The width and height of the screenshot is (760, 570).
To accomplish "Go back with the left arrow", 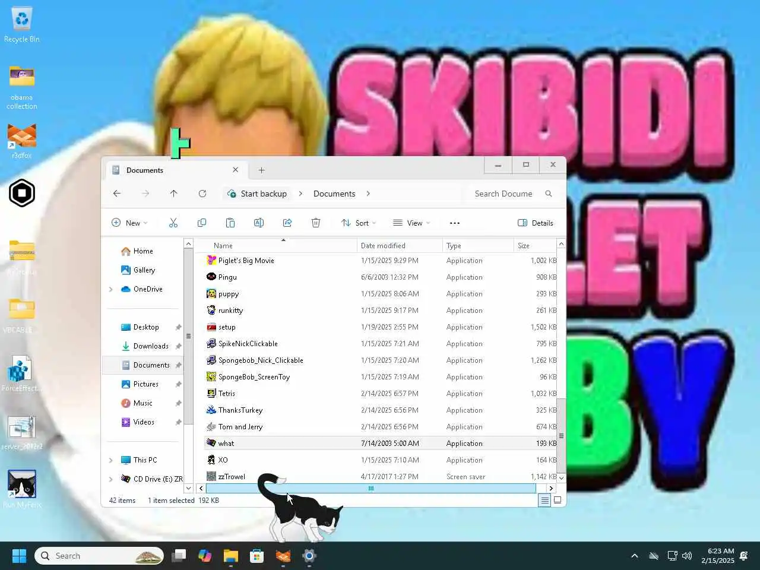I will pos(117,194).
